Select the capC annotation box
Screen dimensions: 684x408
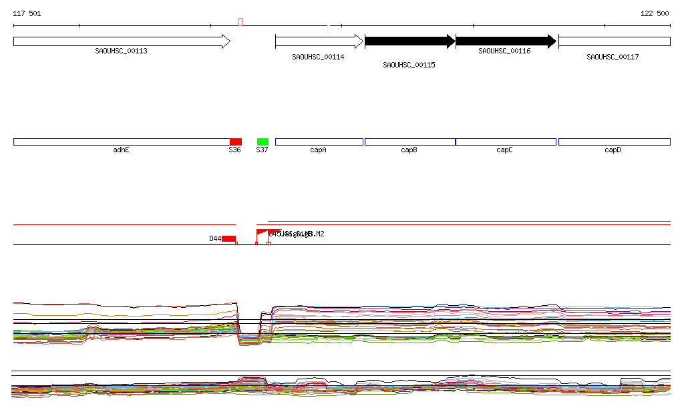click(505, 142)
